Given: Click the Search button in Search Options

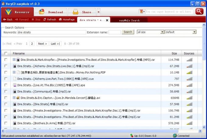Looking at the screenshot, I should pyautogui.click(x=128, y=32).
